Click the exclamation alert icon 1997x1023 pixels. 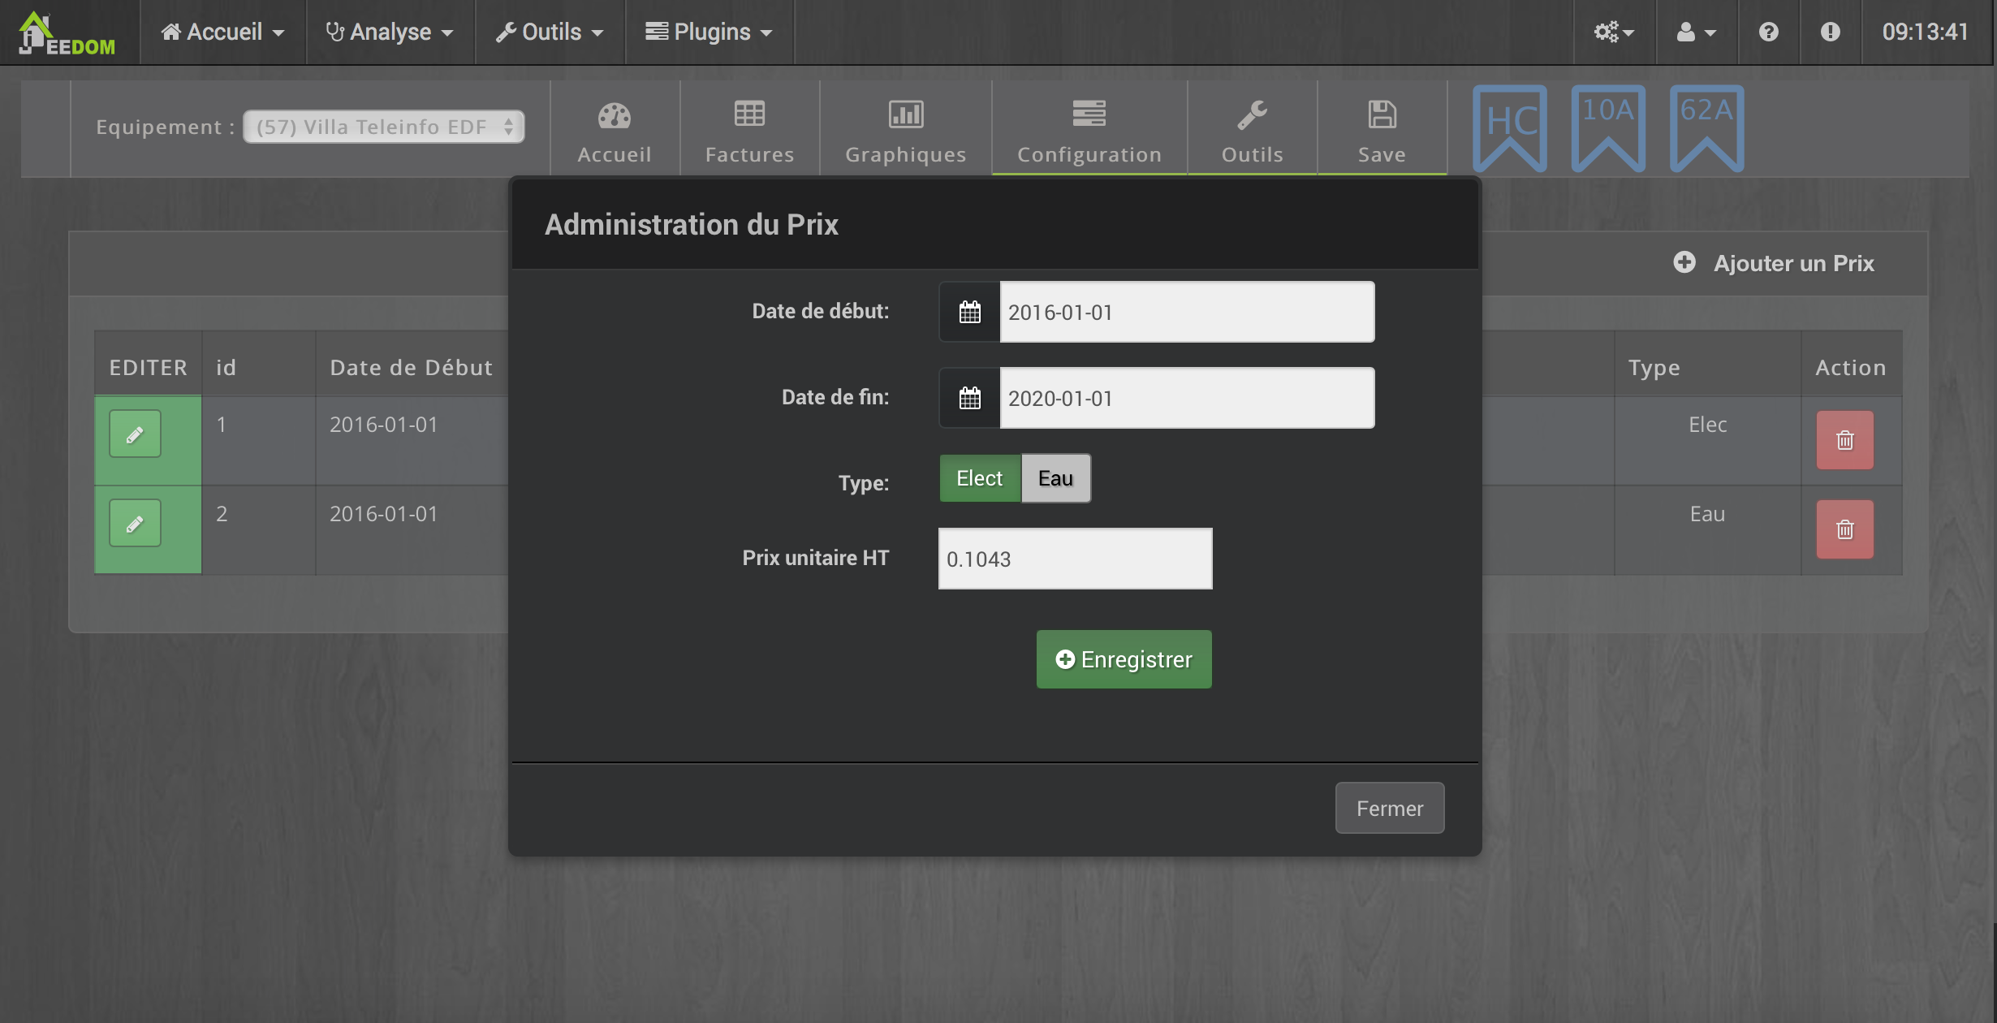coord(1830,32)
